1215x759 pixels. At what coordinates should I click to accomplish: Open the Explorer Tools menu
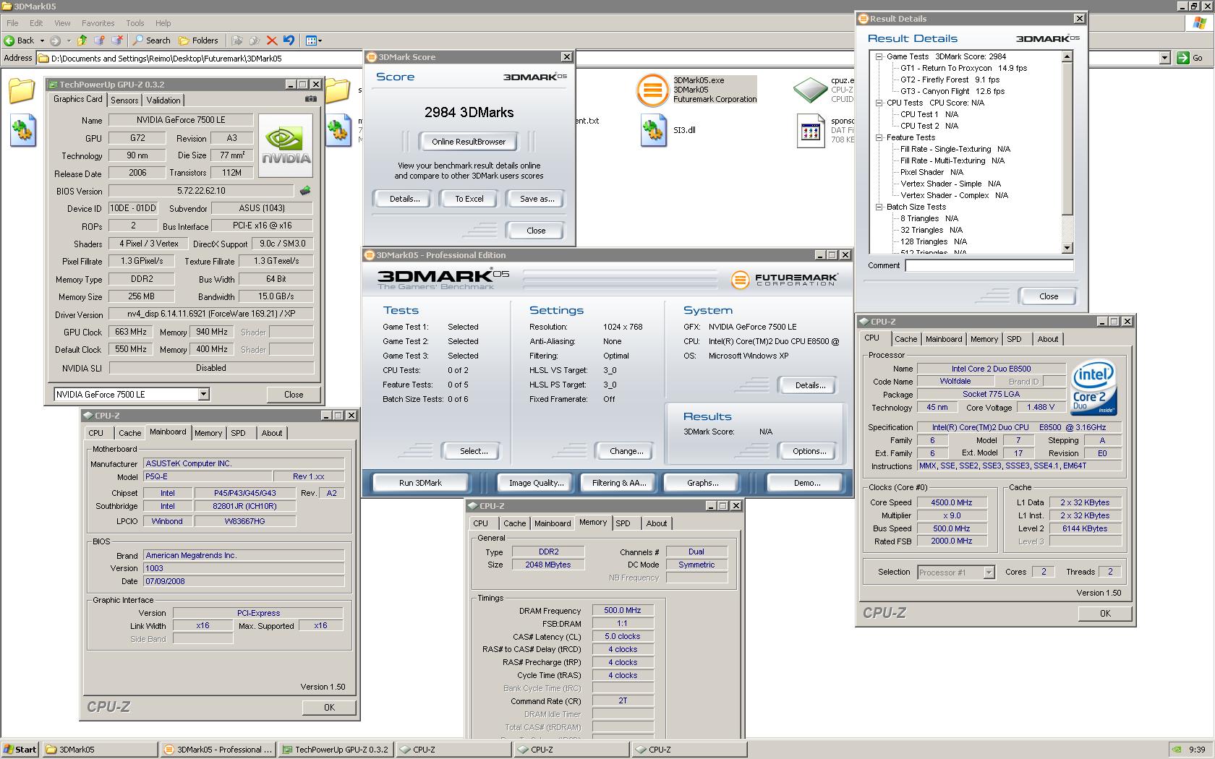[x=135, y=23]
